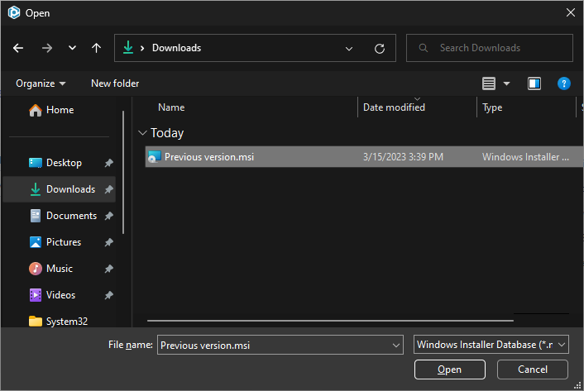Click the 3/15/2023 3:39 PM date cell

[x=403, y=157]
